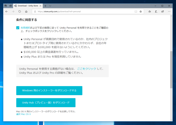Toggle the reading view book icon

136,11
